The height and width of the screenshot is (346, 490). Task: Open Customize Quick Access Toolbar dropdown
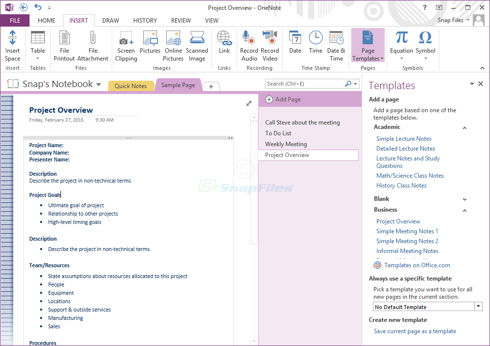point(49,7)
